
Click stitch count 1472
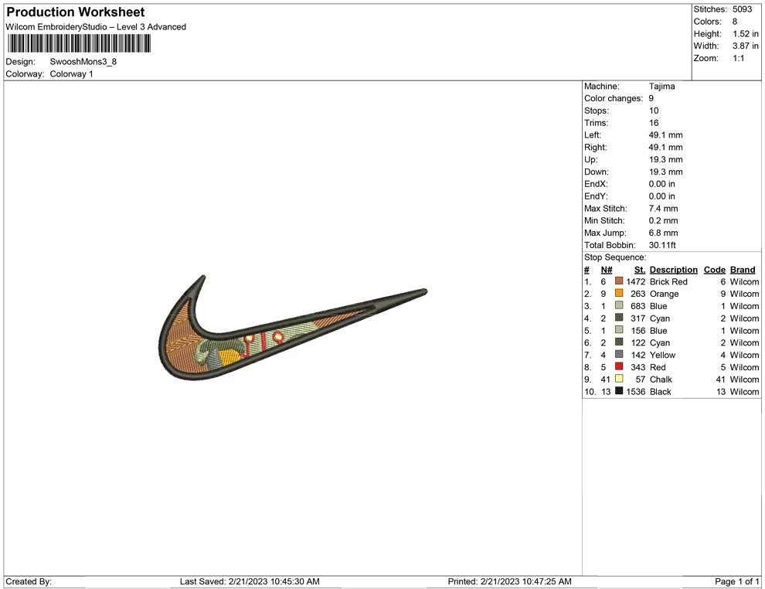tap(636, 281)
